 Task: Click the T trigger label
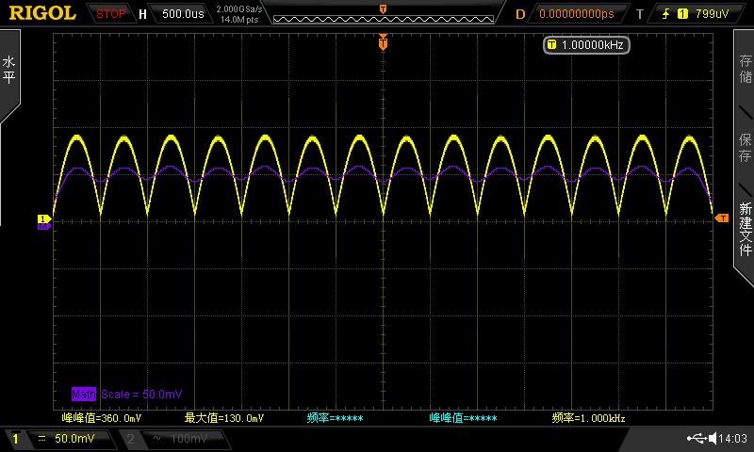click(x=640, y=14)
